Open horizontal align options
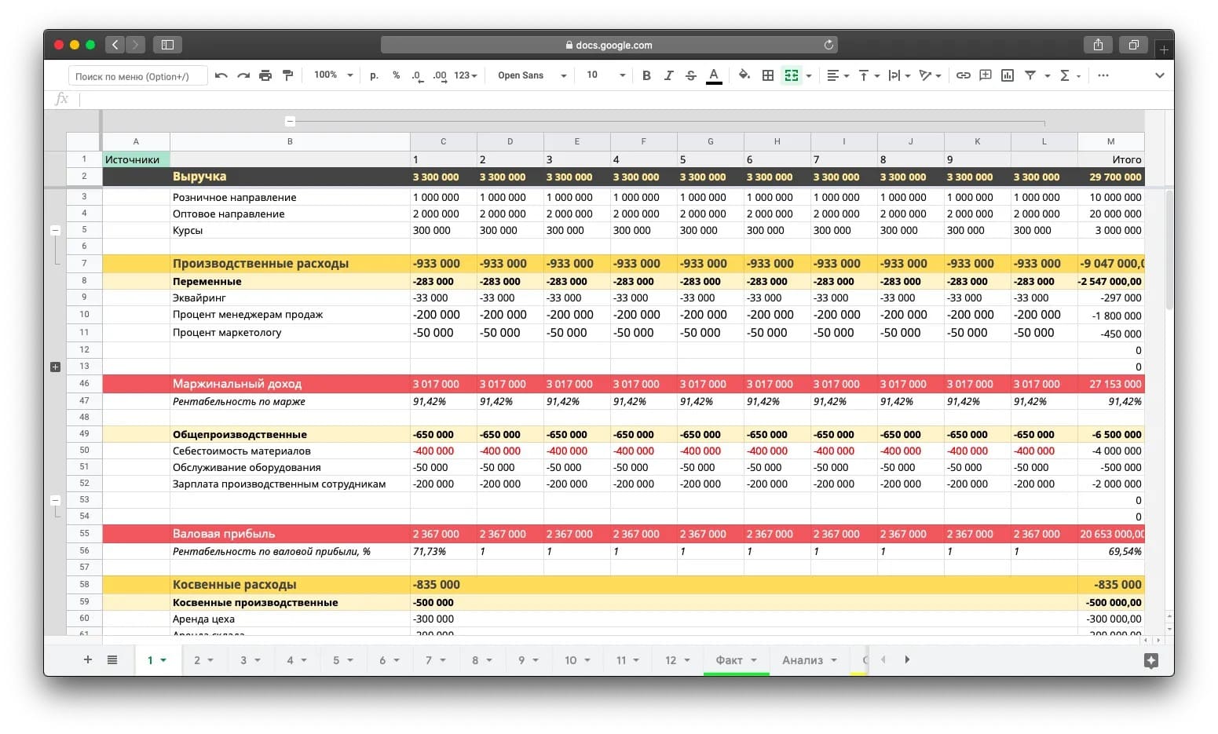This screenshot has height=734, width=1218. pos(838,75)
